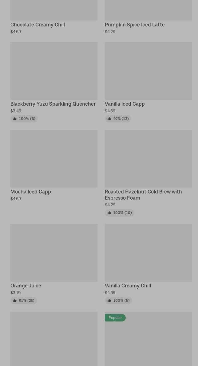Click the 91% (23) rating badge

coord(24,301)
